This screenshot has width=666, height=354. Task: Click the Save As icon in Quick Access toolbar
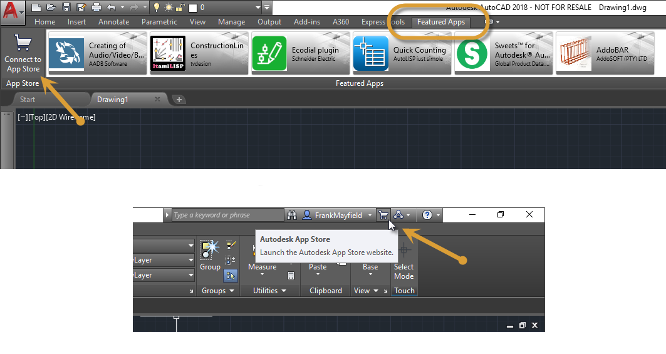point(81,8)
